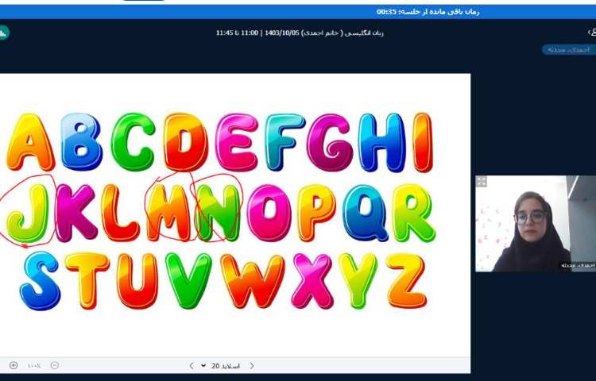Click the green stats icon at left edge

click(3, 33)
